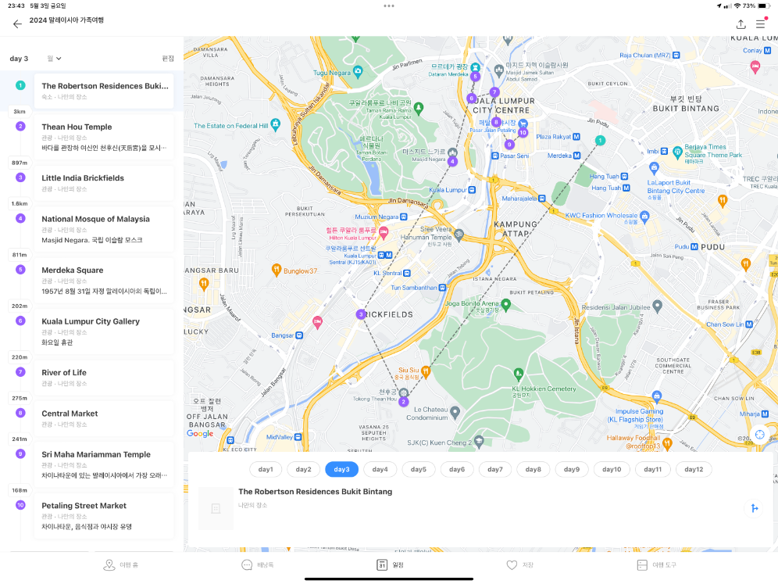778x584 pixels.
Task: Tap purple map marker 7 on map
Action: pos(494,92)
